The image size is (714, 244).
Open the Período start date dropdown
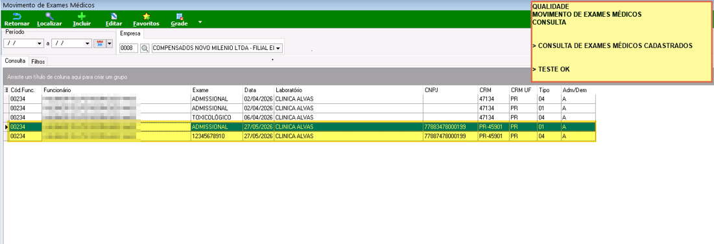[39, 43]
